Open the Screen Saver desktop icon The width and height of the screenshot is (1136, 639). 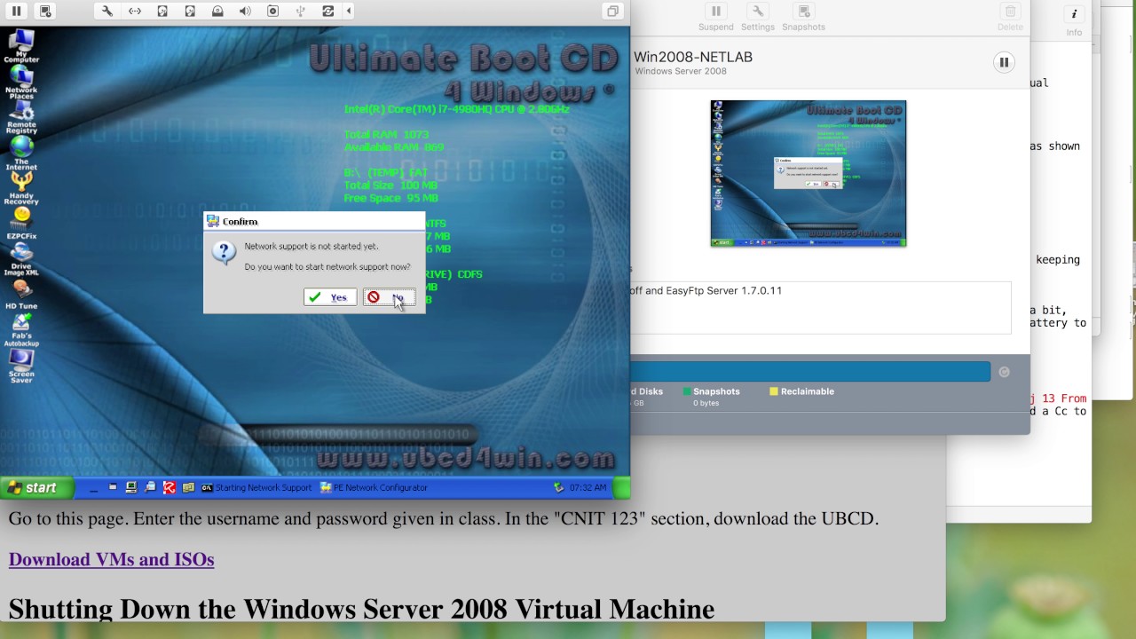click(21, 366)
